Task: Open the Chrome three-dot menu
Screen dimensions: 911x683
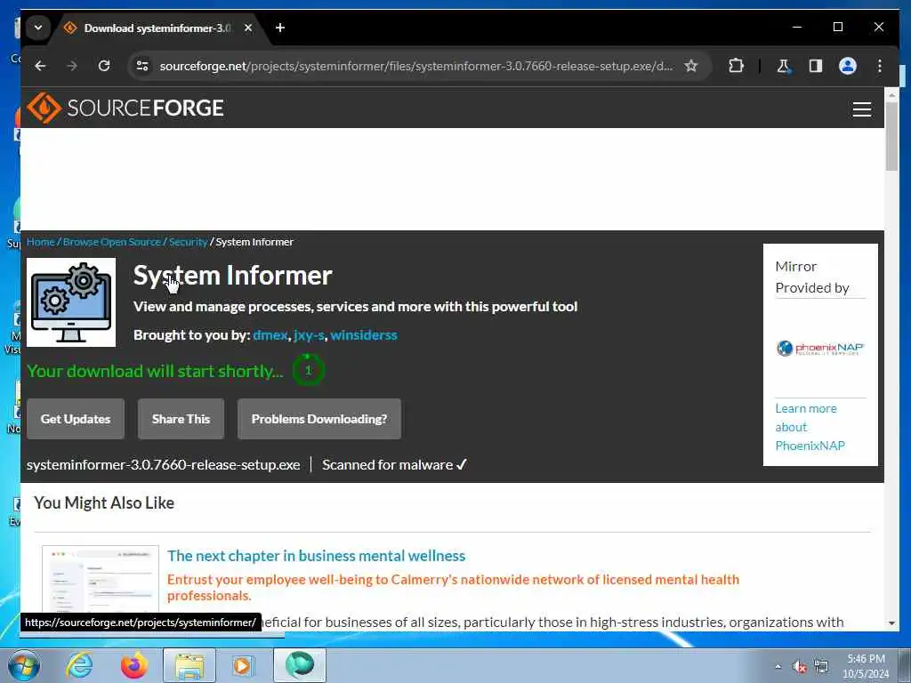Action: pyautogui.click(x=880, y=66)
